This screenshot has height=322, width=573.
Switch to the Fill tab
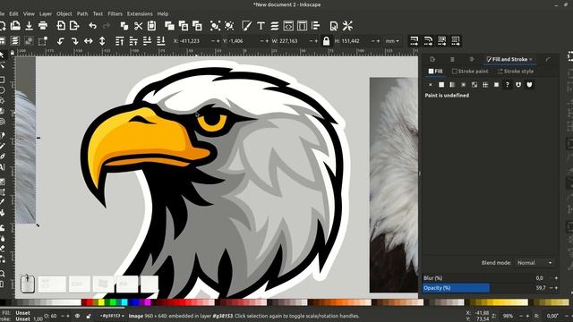tap(436, 72)
